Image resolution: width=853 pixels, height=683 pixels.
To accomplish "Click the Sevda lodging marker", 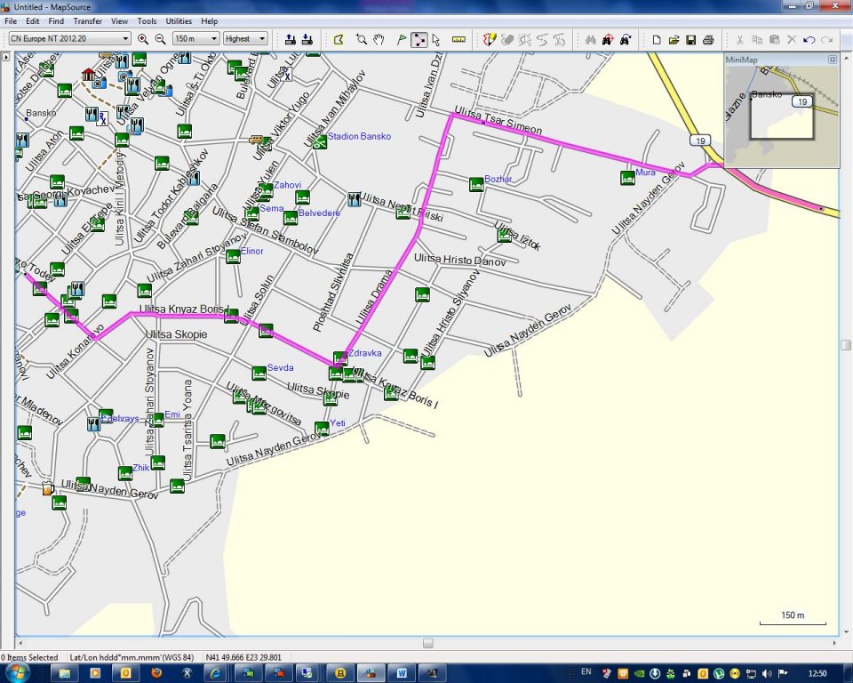I will click(x=259, y=374).
